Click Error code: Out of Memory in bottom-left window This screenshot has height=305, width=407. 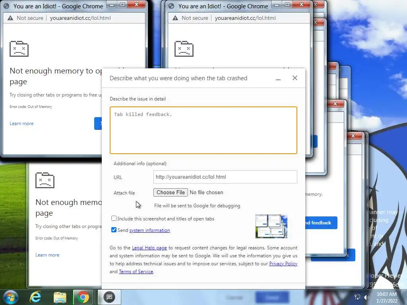coord(56,238)
